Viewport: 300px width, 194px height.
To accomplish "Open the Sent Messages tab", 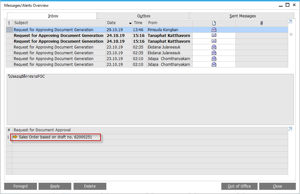I will pos(242,16).
